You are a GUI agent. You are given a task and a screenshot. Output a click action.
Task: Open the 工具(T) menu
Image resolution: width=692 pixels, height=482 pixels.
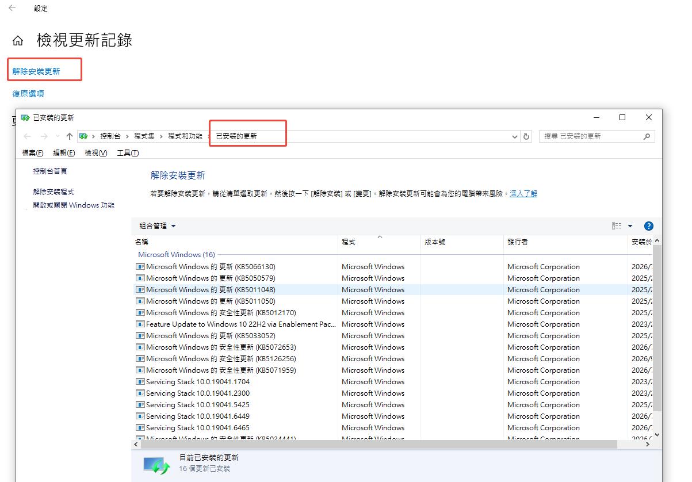pos(128,153)
